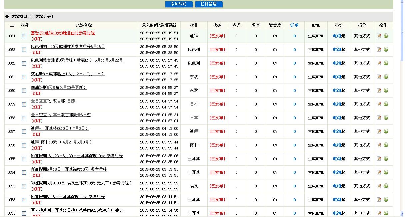Open route 迪拜+土耳其精选10日（7月3日）

coord(60,128)
